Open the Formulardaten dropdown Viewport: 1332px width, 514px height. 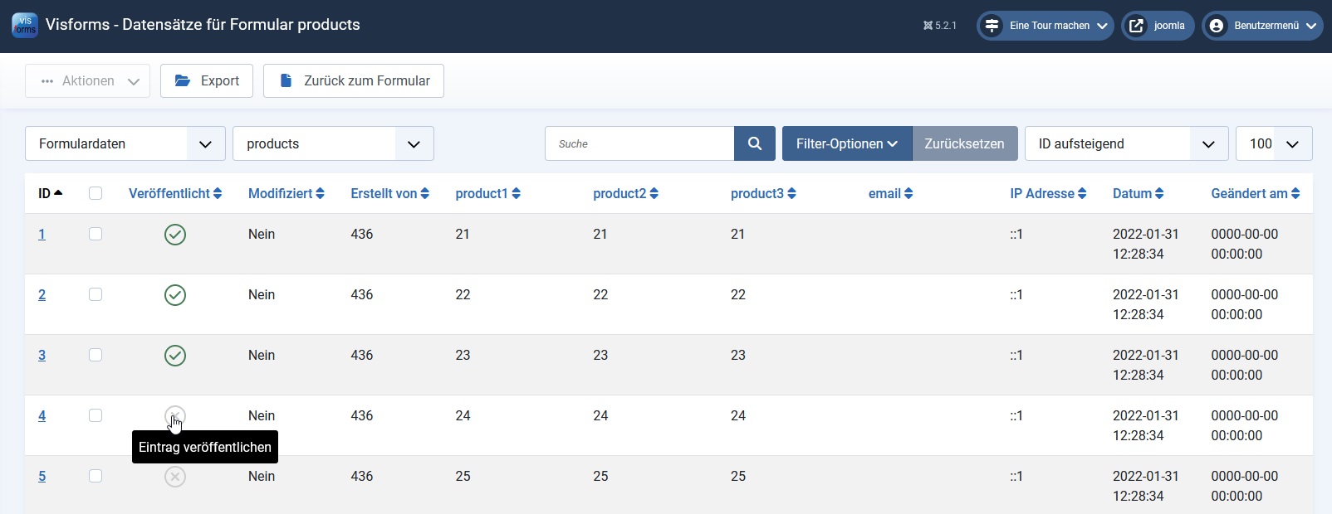(x=125, y=143)
